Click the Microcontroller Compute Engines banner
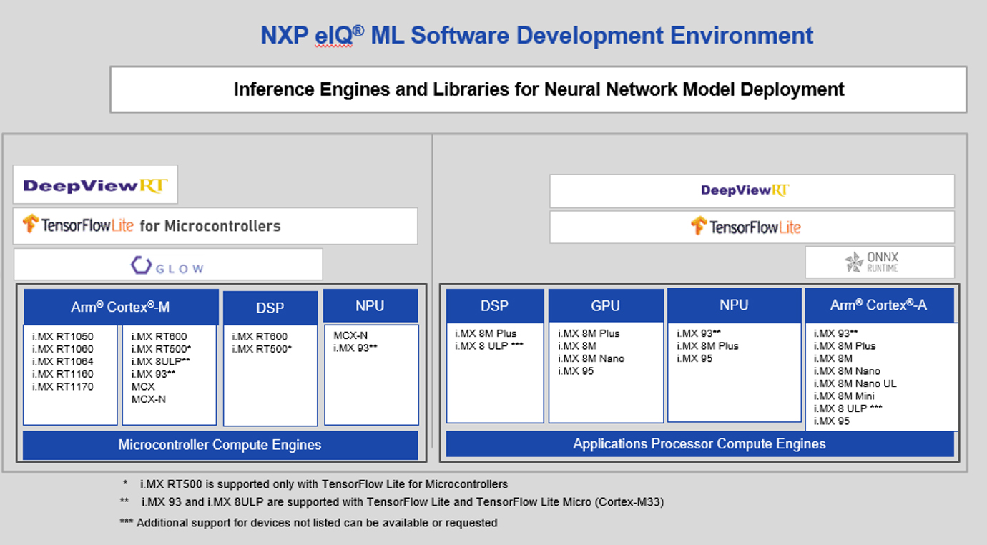This screenshot has height=545, width=987. point(220,445)
